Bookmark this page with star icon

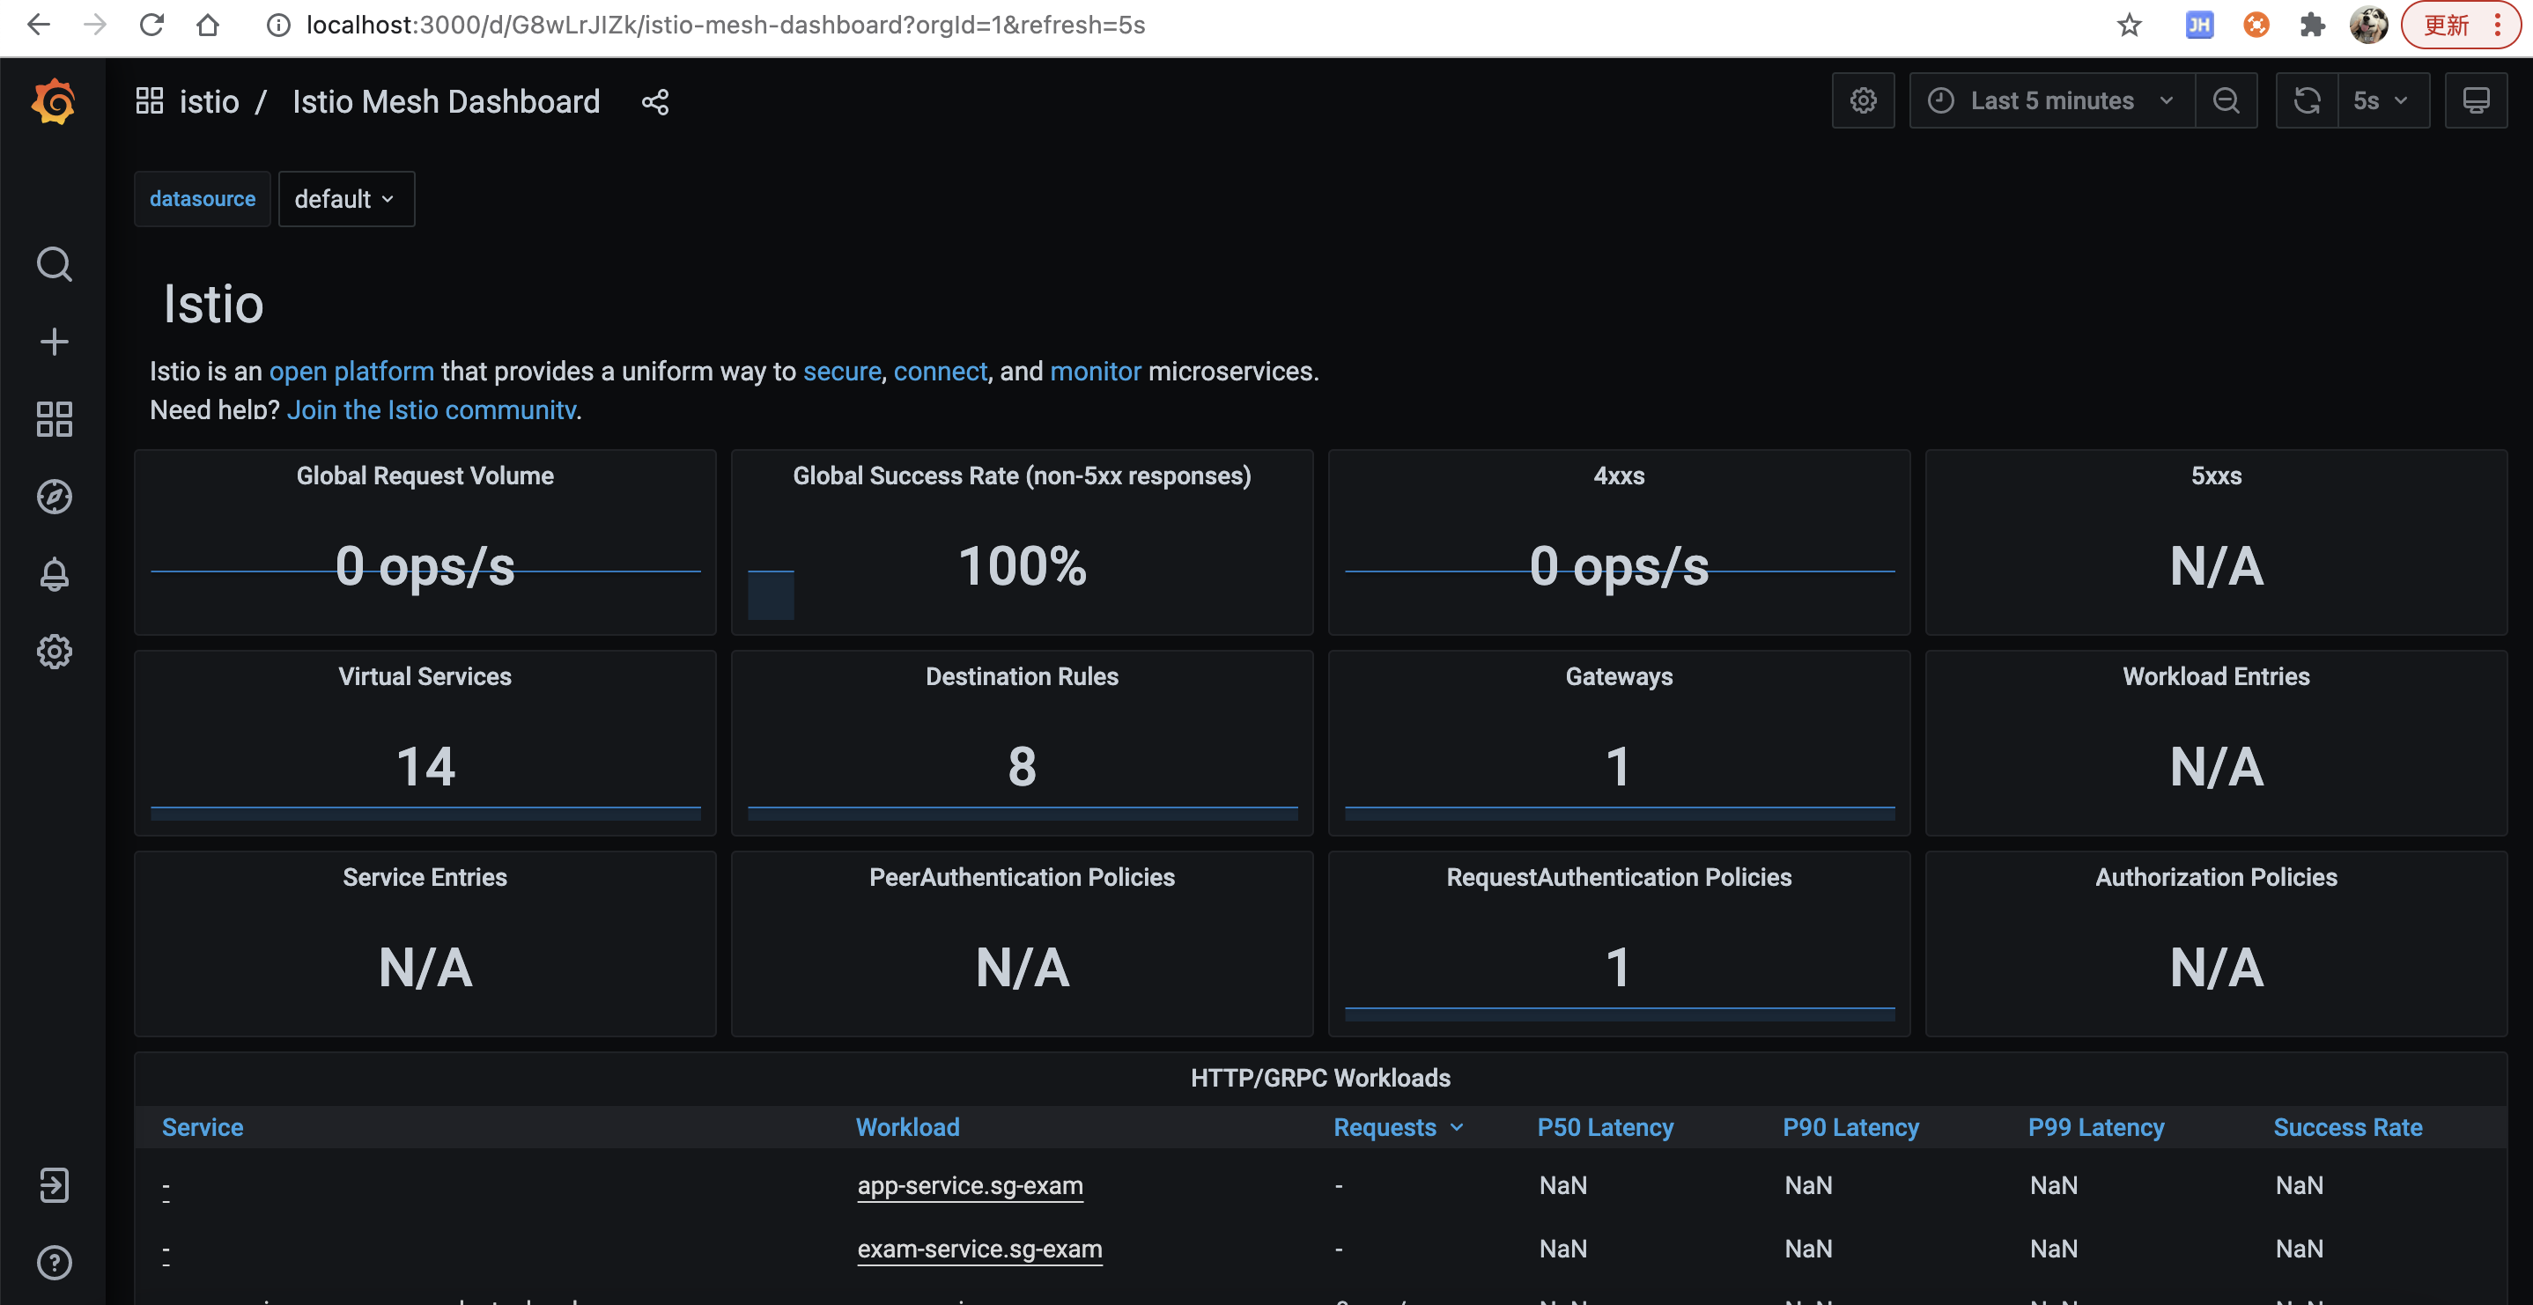point(2130,25)
